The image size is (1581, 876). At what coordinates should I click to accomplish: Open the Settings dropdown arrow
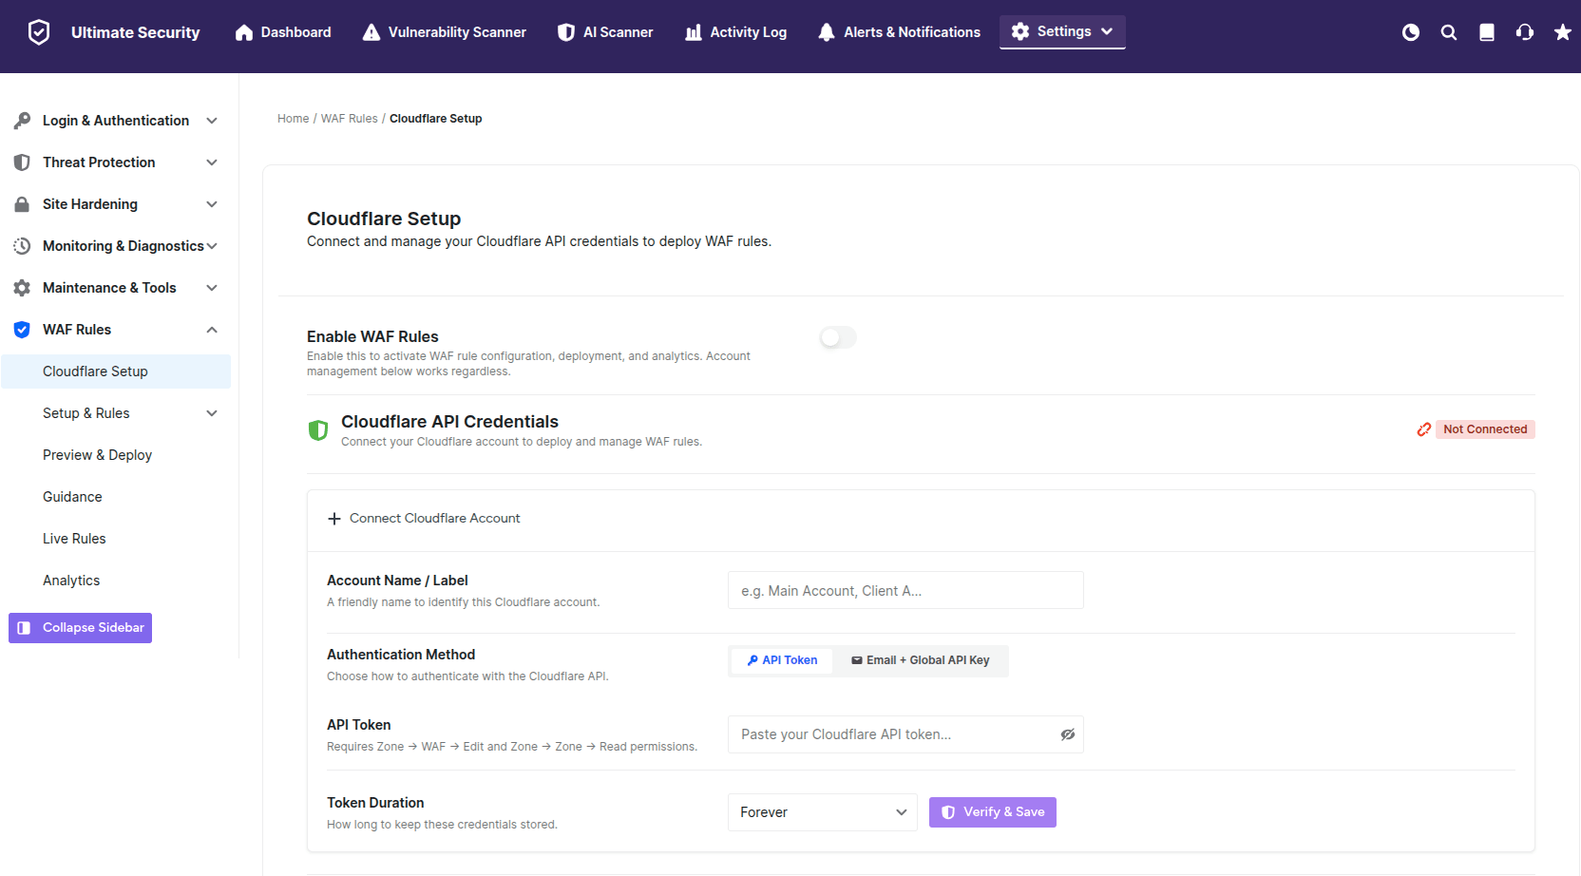1107,31
